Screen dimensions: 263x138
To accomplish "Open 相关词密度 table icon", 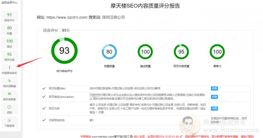I will click(9, 94).
